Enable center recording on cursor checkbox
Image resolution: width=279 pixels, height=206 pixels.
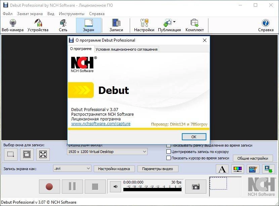[168, 152]
